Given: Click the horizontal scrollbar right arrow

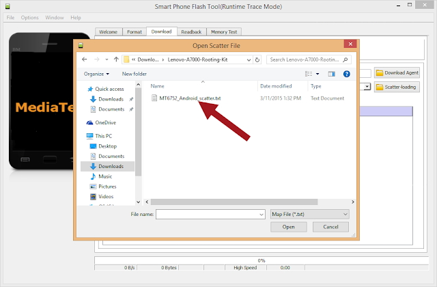Looking at the screenshot, I should tap(353, 202).
